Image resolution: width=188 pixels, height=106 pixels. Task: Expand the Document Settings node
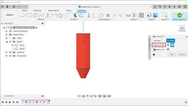click(6, 31)
